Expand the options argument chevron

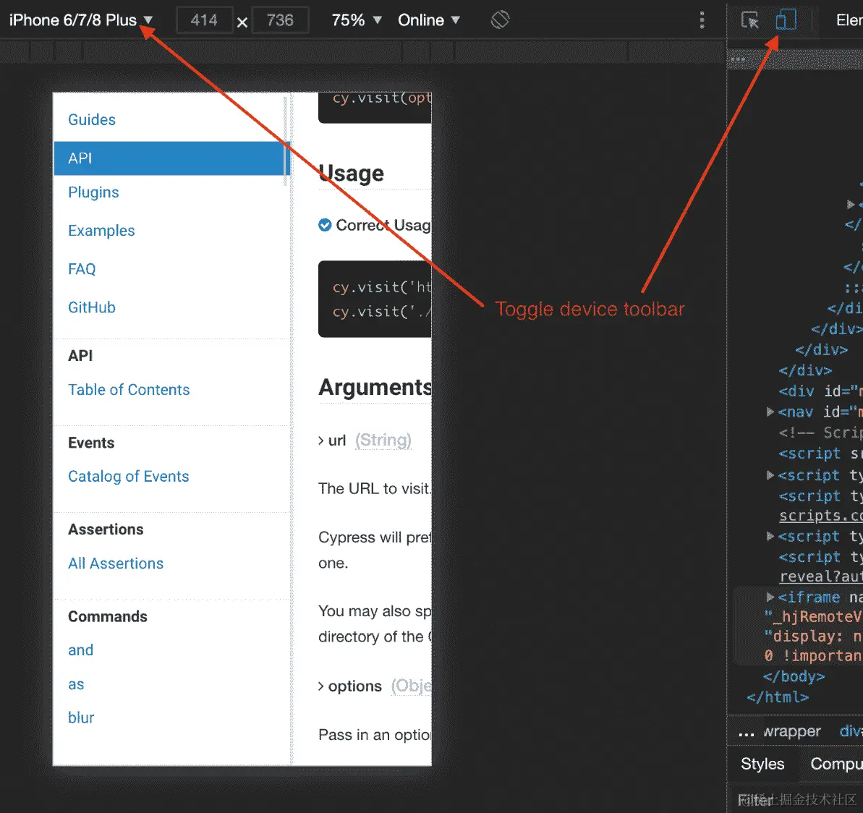(321, 686)
